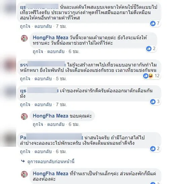Click the like reaction icon showing 7

153,24
